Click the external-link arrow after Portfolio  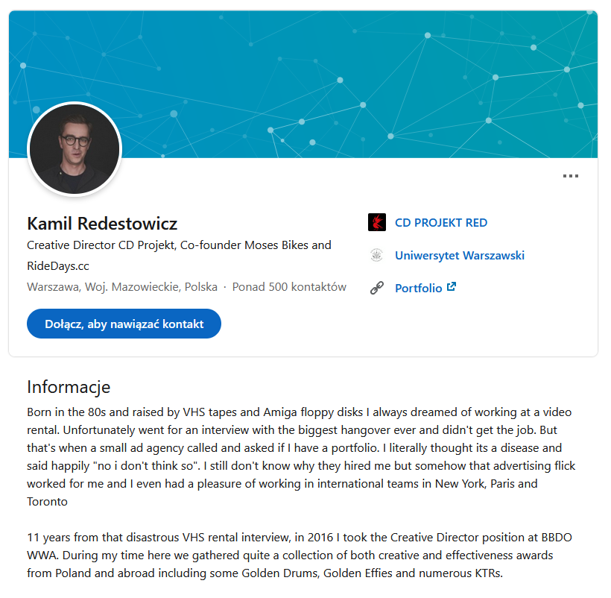(x=451, y=287)
